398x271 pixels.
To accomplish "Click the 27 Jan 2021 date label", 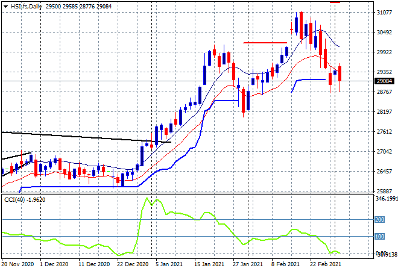I will click(248, 264).
